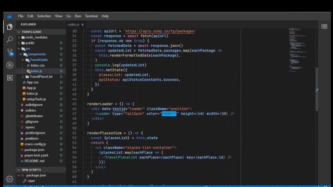Open .eslintignore file
This screenshot has width=333, height=187.
(41, 105)
